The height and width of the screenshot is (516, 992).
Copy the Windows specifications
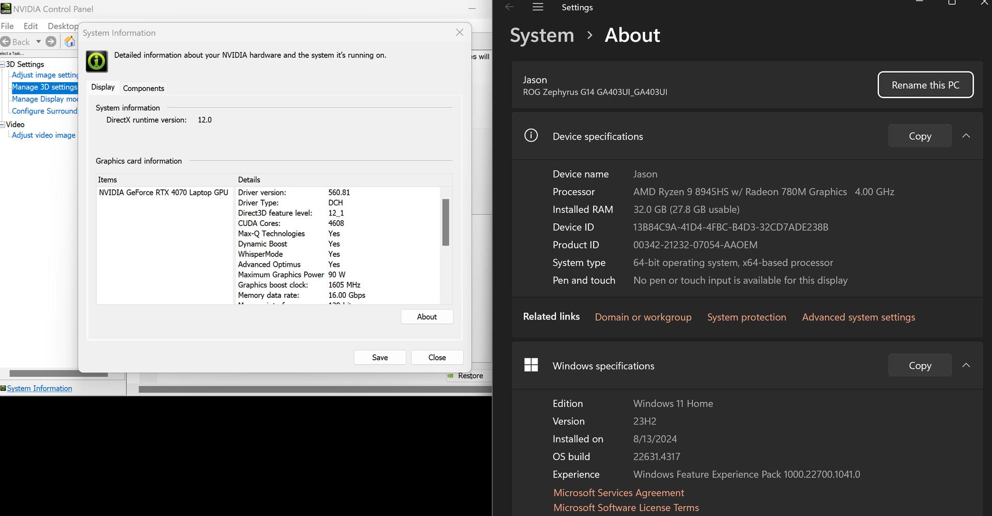[x=920, y=366]
